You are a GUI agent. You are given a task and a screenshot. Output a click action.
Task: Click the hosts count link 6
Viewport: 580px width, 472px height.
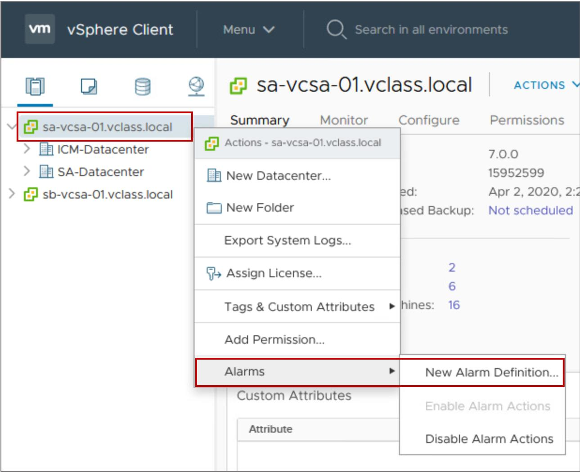(x=452, y=286)
